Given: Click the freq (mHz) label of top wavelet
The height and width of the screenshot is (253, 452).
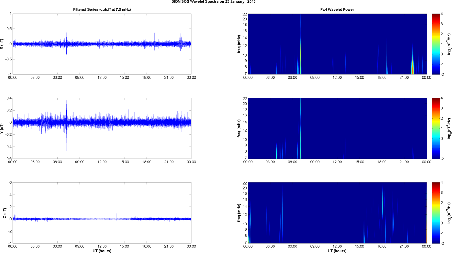Looking at the screenshot, I should [x=239, y=44].
